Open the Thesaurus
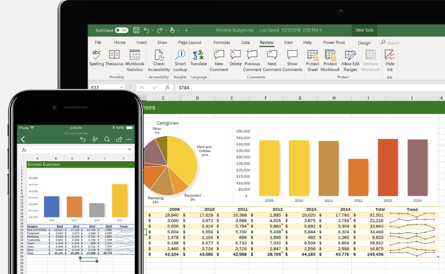The image size is (445, 274). (x=115, y=58)
